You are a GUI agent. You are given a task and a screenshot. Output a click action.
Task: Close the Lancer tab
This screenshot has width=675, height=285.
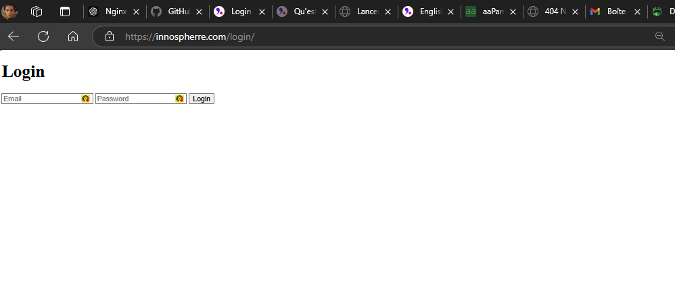coord(388,12)
